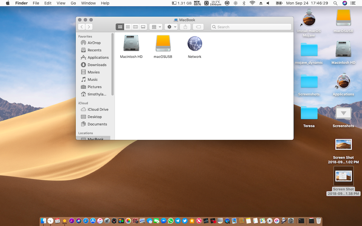Image resolution: width=362 pixels, height=226 pixels.
Task: Click the Wi-Fi status icon
Action: [x=252, y=3]
